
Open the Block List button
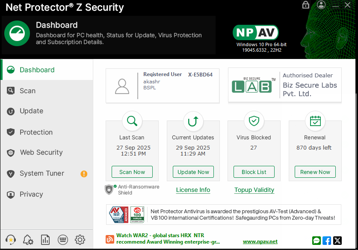[x=254, y=172]
